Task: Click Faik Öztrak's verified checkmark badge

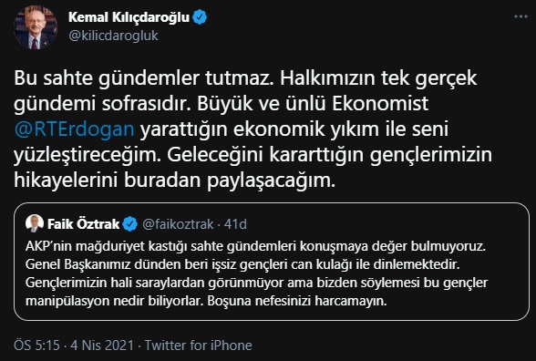Action: click(129, 224)
